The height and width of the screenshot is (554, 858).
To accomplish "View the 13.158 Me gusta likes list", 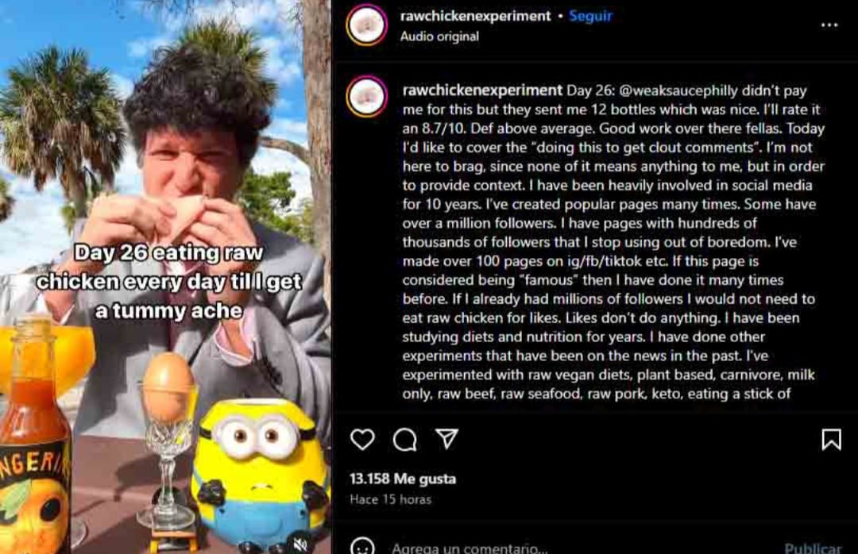I will pyautogui.click(x=403, y=479).
